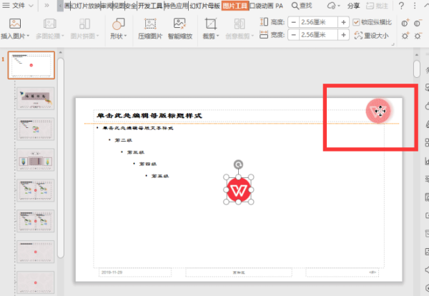Click the greyed Comment (批注) icon
The height and width of the screenshot is (296, 429).
click(x=370, y=6)
